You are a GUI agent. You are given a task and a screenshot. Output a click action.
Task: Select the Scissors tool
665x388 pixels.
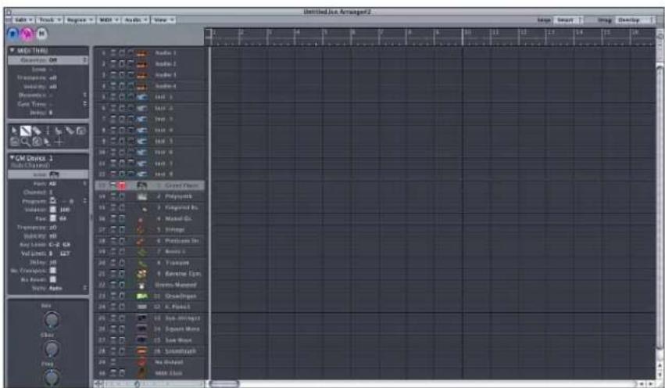[x=58, y=131]
